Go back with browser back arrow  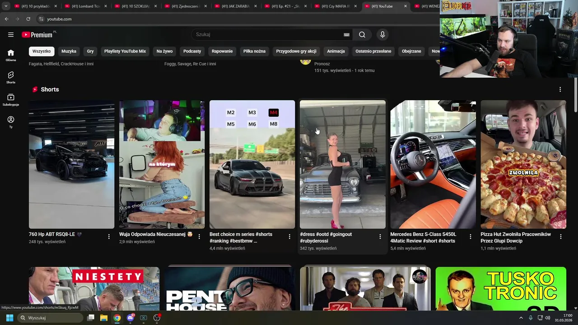[6, 19]
